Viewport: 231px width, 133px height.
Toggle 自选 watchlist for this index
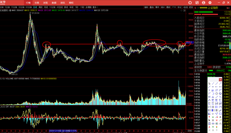(x=185, y=7)
